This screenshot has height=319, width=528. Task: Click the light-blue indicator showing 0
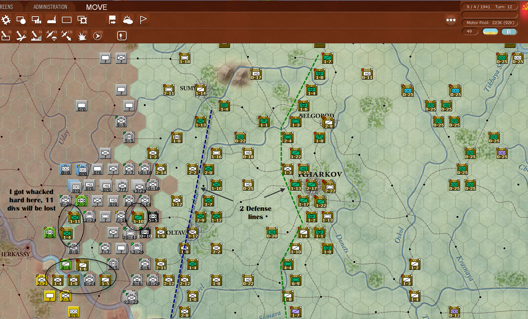click(x=509, y=31)
